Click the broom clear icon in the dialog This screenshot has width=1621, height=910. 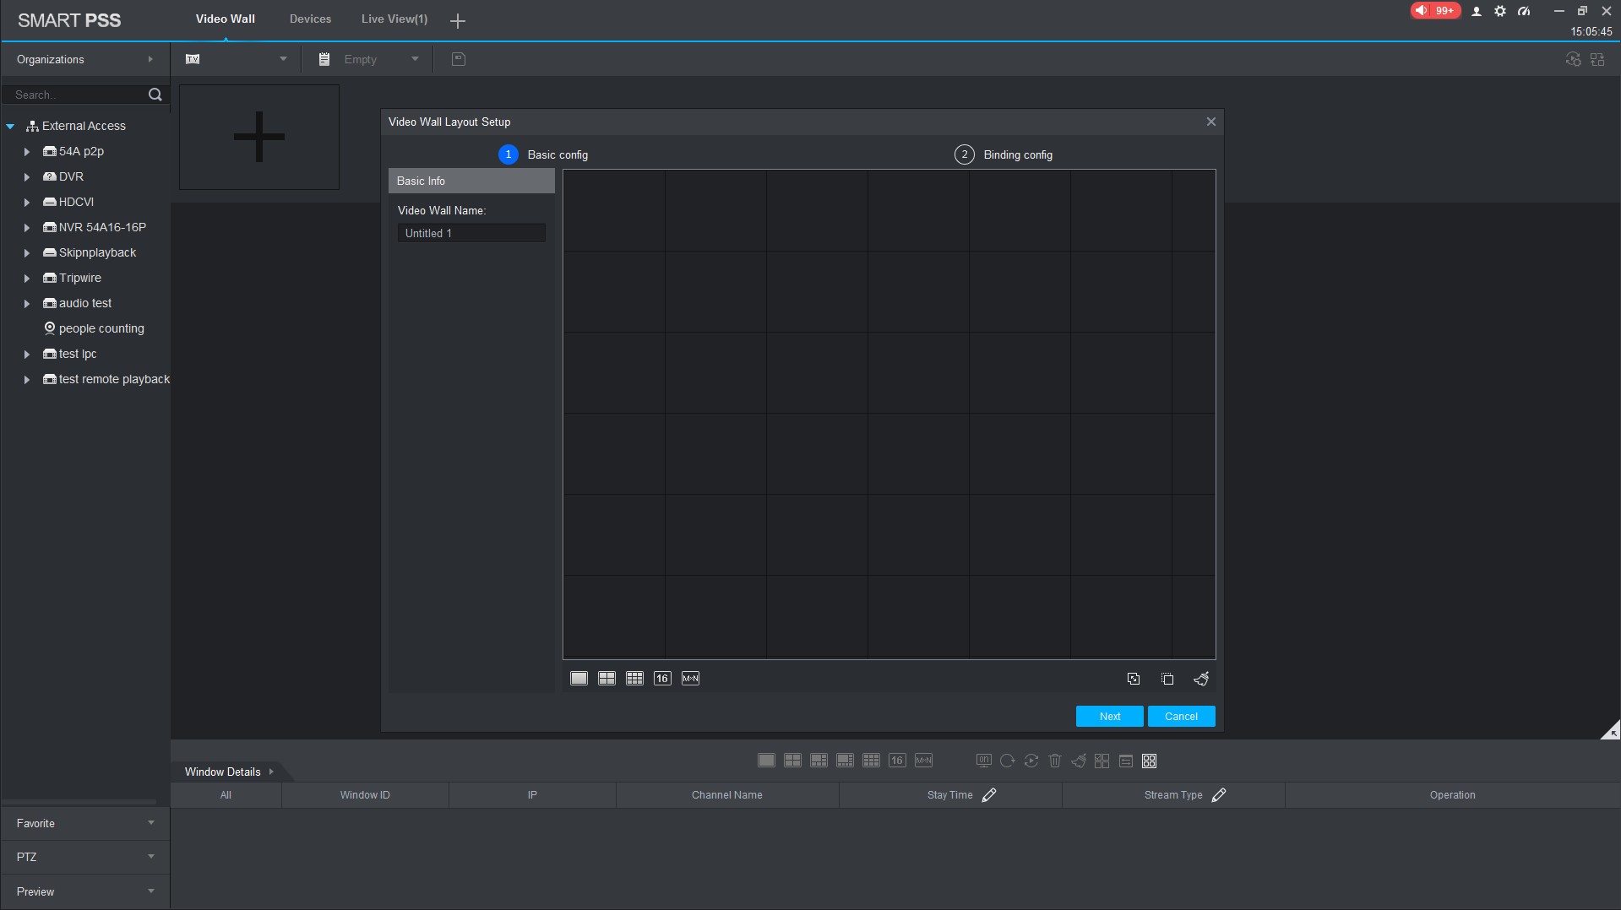(1201, 680)
